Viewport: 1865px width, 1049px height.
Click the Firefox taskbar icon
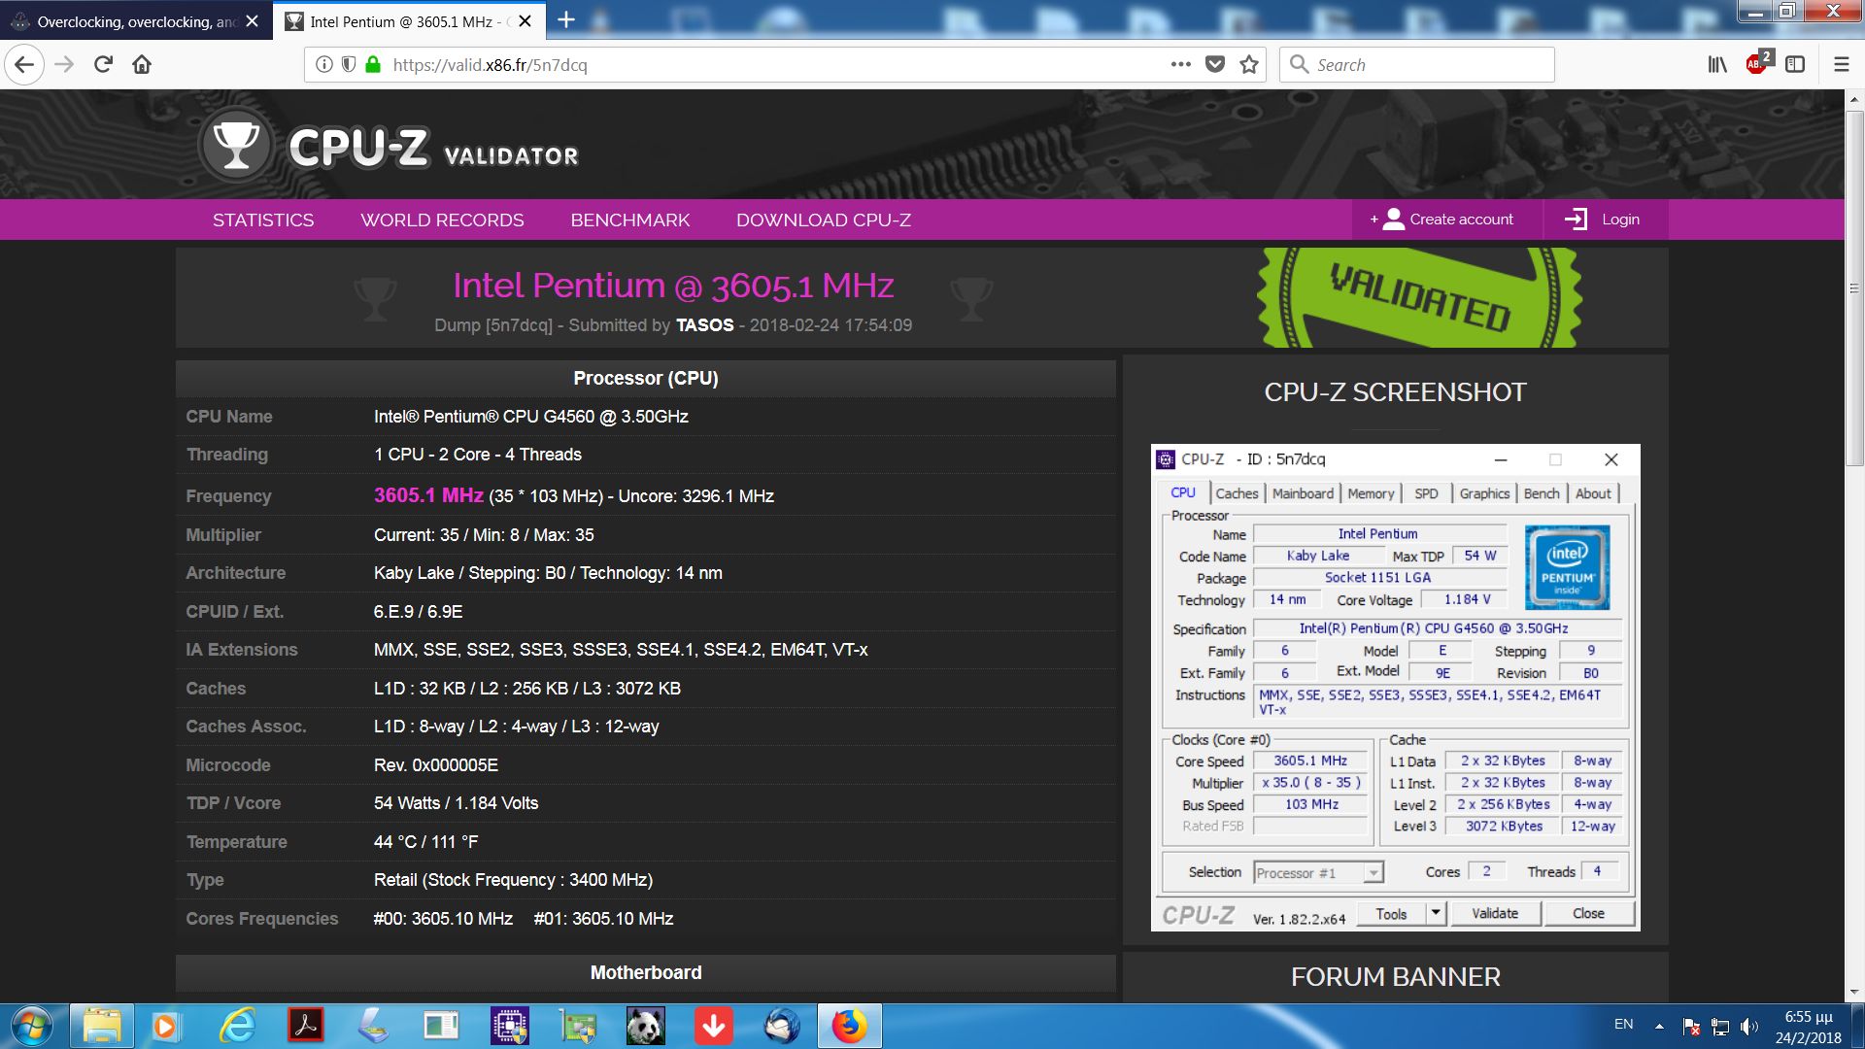(850, 1027)
